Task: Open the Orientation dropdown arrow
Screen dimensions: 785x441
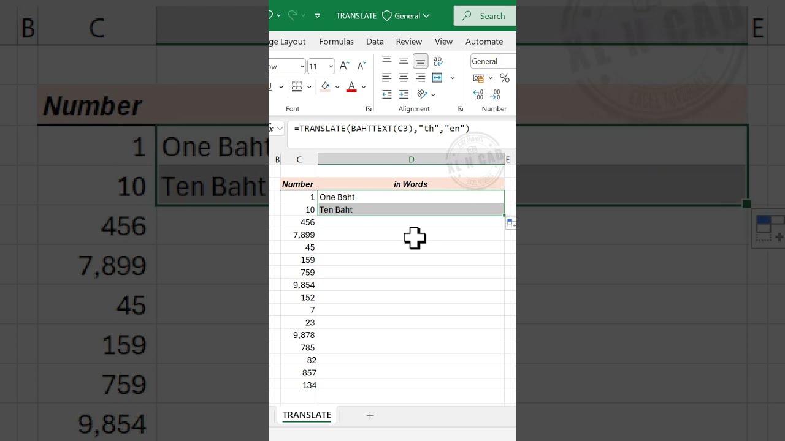Action: [433, 94]
